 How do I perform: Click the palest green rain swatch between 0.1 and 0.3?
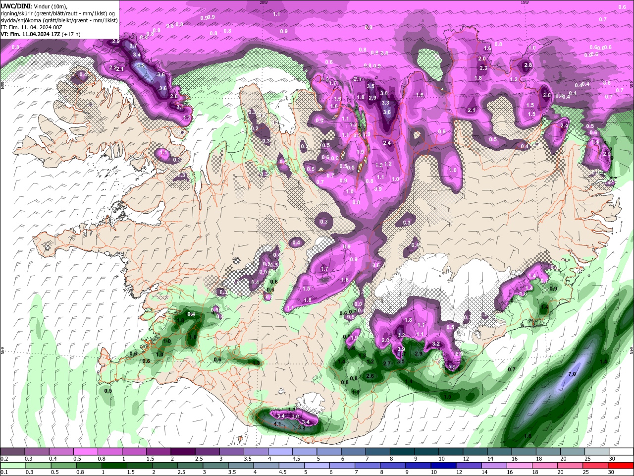[x=12, y=466]
